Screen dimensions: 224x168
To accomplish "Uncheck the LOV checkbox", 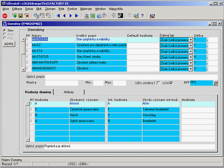I will click(x=171, y=83).
